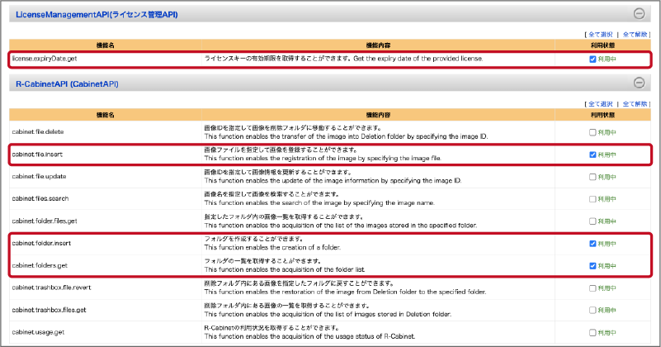Select the cabinet.trashbox.files.get function name

49,310
